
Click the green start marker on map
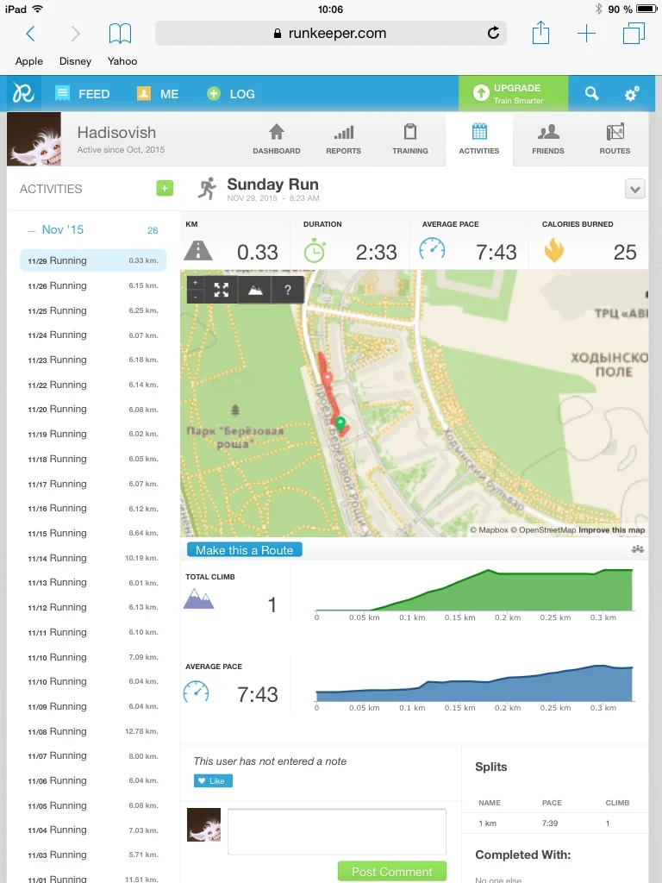[x=340, y=423]
